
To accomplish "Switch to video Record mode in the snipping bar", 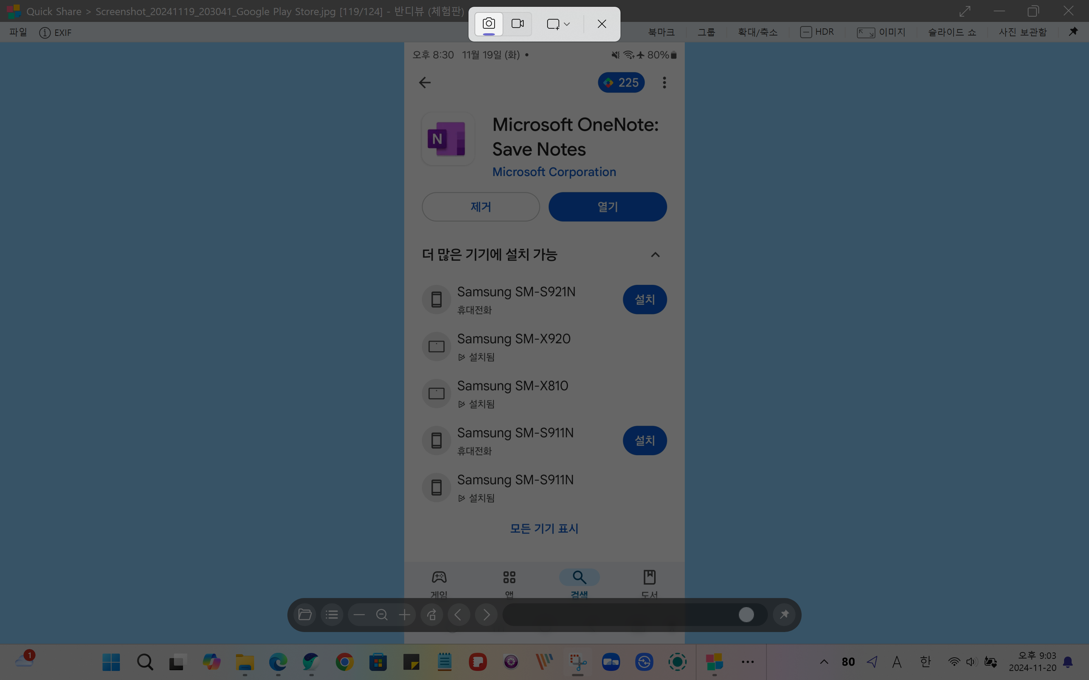I will click(518, 24).
